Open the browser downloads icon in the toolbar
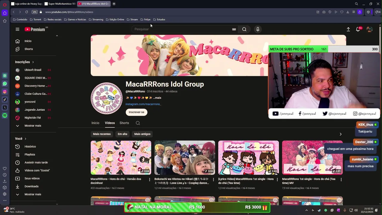The image size is (382, 215). (348, 12)
